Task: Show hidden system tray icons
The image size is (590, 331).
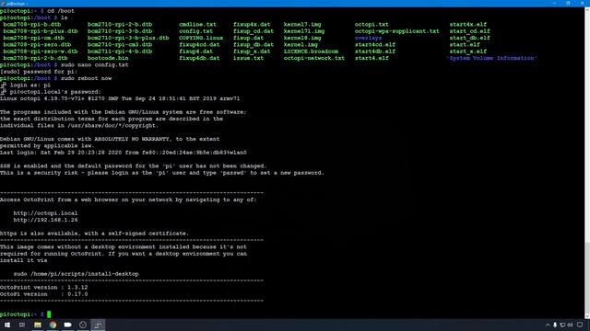Action: (x=548, y=325)
